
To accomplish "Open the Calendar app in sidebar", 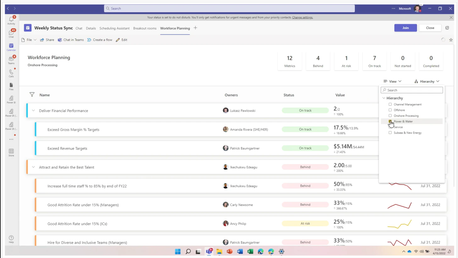I will click(x=11, y=47).
